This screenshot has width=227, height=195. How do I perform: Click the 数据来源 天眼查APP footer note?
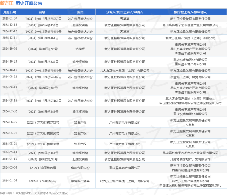34,193
